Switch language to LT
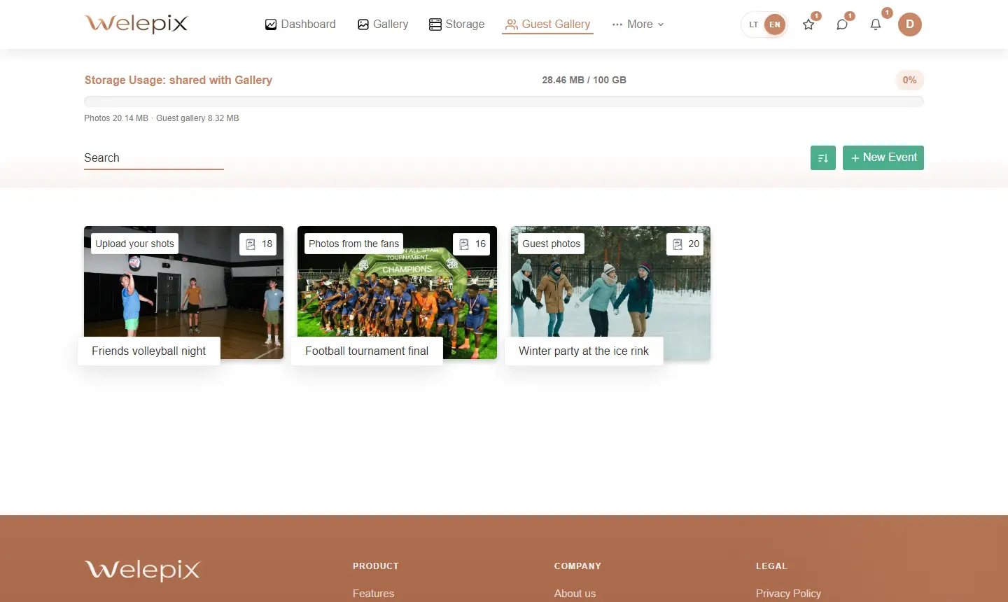This screenshot has width=1008, height=602. click(754, 24)
